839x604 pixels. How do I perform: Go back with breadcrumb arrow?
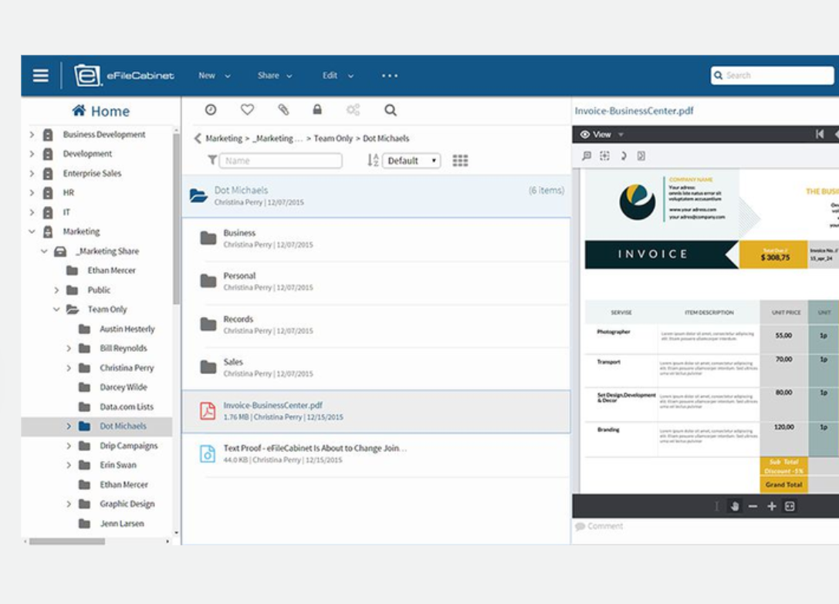(198, 139)
